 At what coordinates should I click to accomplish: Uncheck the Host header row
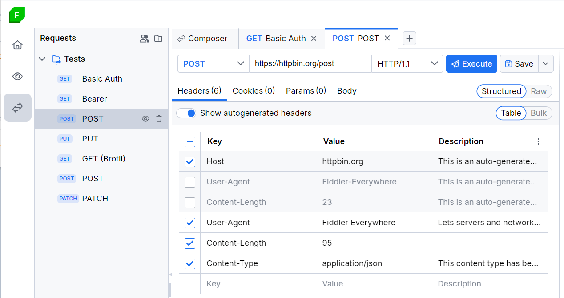click(x=189, y=161)
